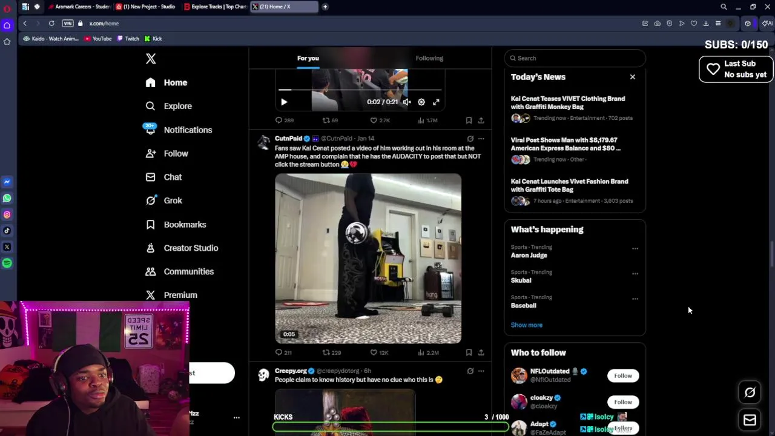The image size is (775, 436).
Task: View top post analytics 1.7M
Action: (427, 121)
